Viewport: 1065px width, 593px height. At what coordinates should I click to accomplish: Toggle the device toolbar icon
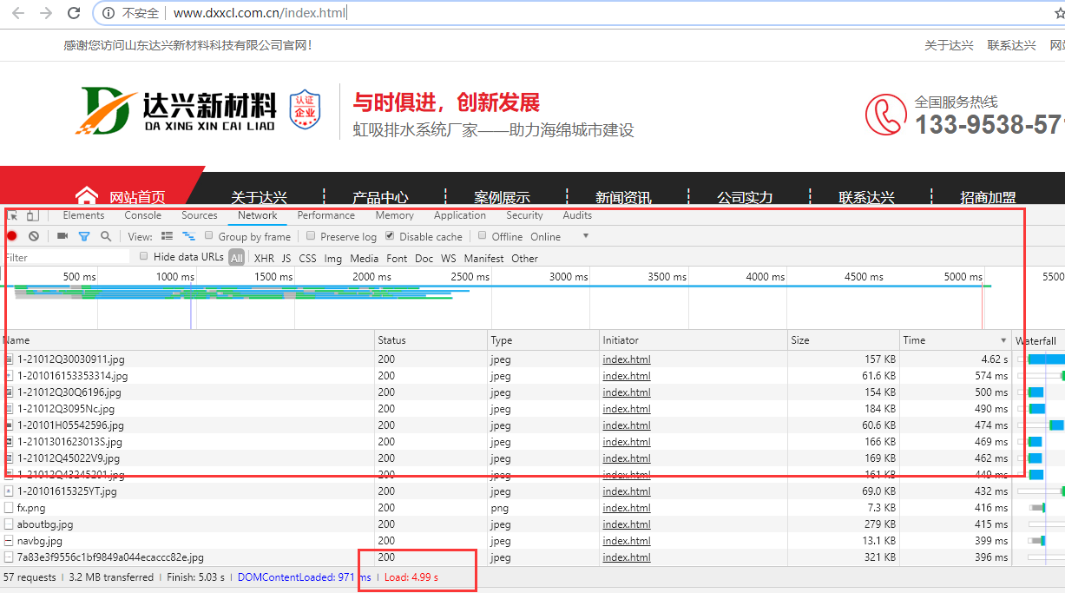pos(32,214)
